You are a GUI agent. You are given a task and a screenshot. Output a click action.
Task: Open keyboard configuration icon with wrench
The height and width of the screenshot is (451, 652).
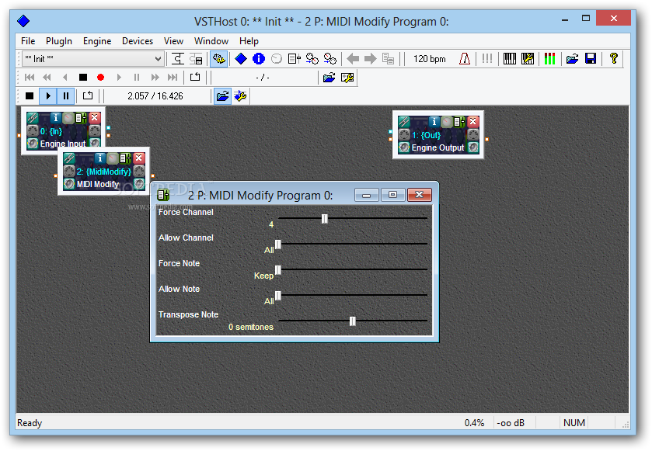(528, 59)
